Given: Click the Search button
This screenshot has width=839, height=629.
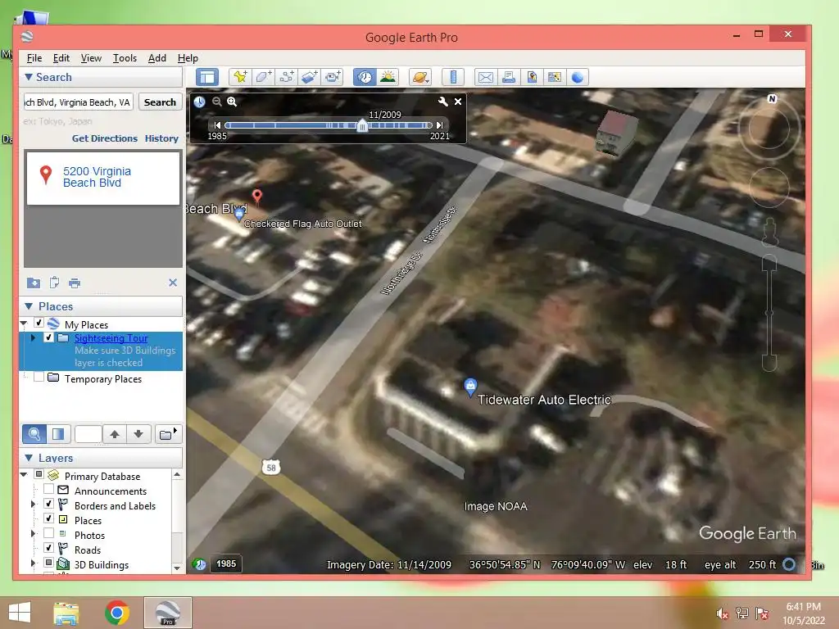Looking at the screenshot, I should (160, 102).
